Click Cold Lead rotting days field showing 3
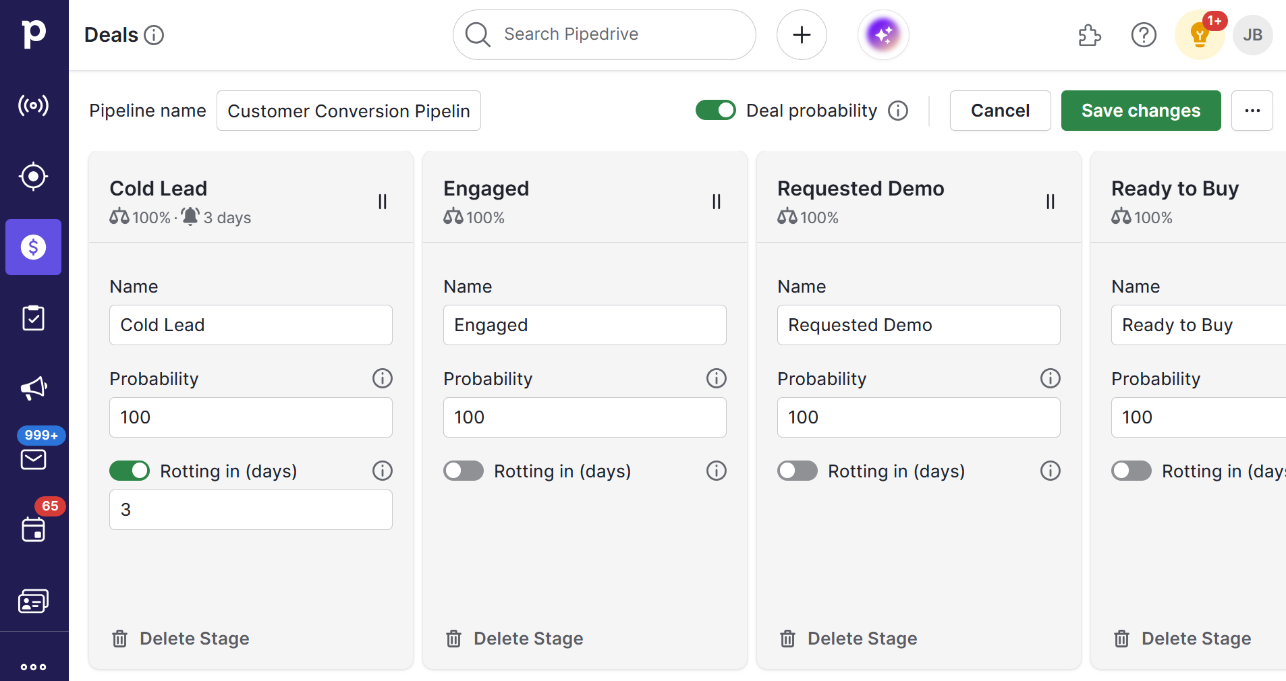 point(251,510)
